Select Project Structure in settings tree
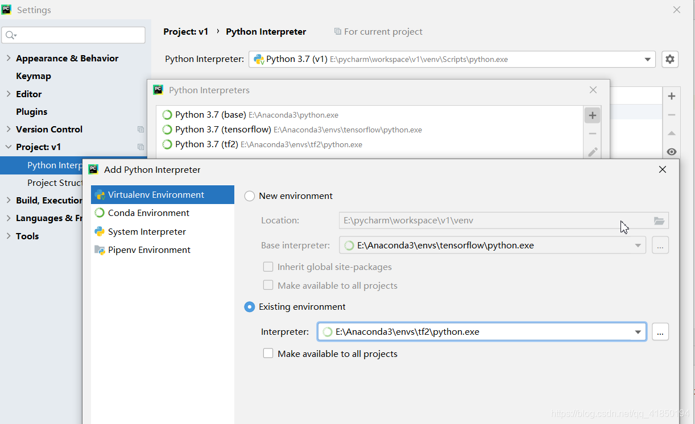695x424 pixels. 55,183
